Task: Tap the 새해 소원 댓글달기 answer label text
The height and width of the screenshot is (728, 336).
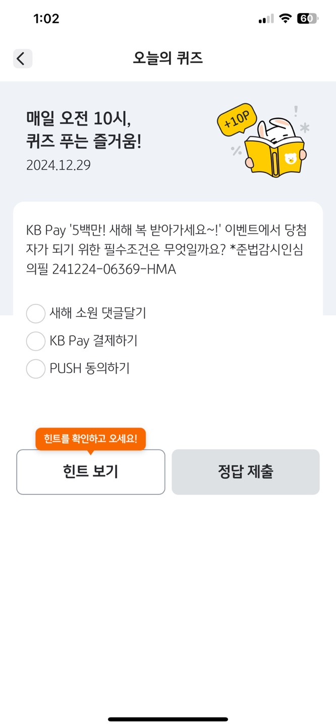Action: pos(98,313)
